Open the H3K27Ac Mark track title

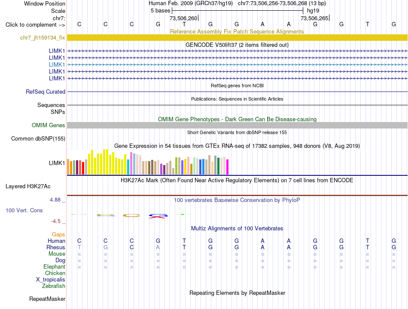click(x=237, y=181)
